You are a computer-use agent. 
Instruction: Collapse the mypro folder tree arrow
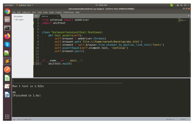coord(14,20)
